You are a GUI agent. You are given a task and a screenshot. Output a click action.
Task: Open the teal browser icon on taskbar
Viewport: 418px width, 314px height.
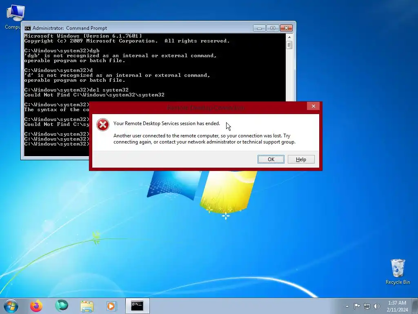pos(62,306)
